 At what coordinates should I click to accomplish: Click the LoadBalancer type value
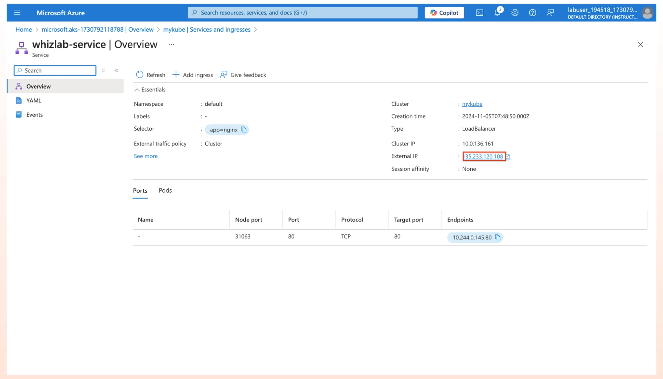(479, 129)
